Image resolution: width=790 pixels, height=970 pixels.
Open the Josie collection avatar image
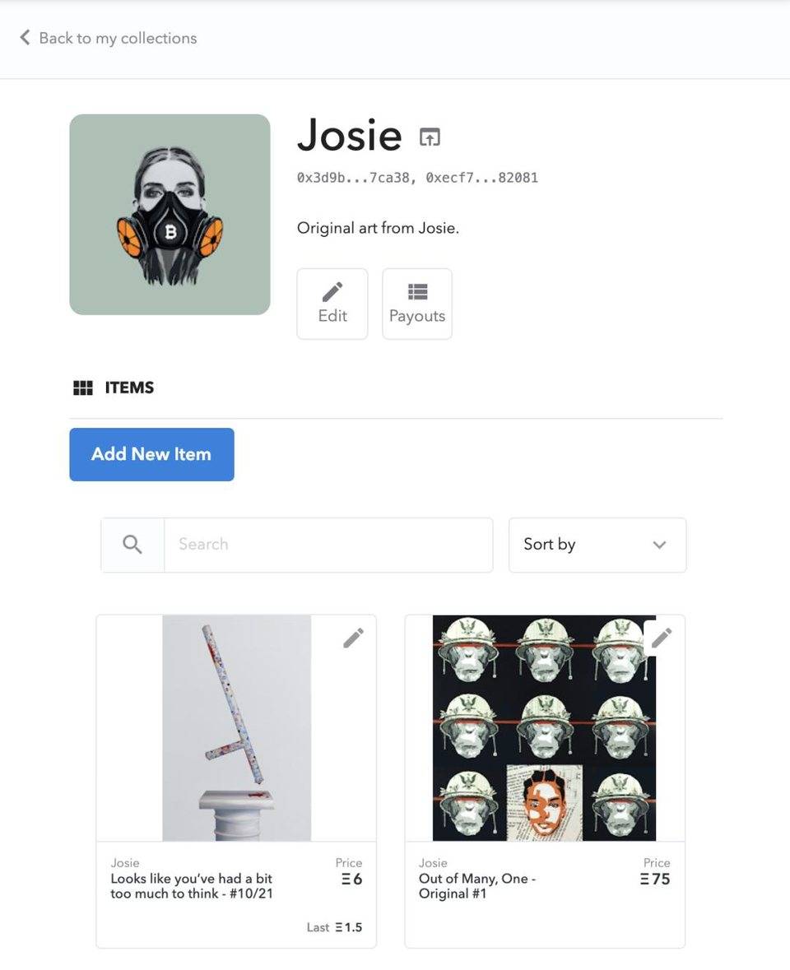point(170,215)
